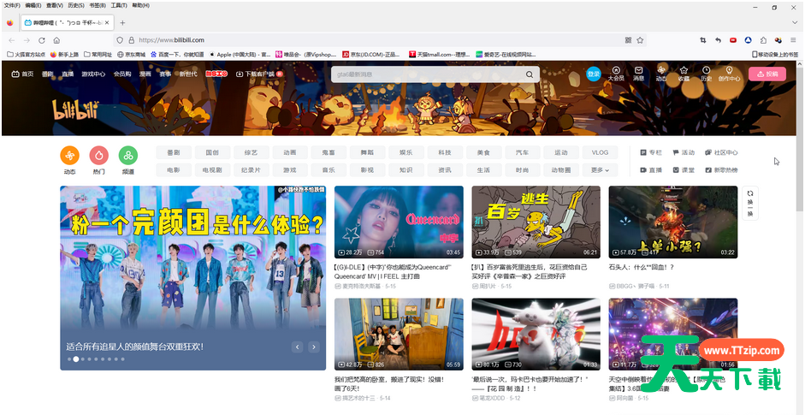Click the undo arrow toolbar icon
The height and width of the screenshot is (415, 805).
pos(719,40)
